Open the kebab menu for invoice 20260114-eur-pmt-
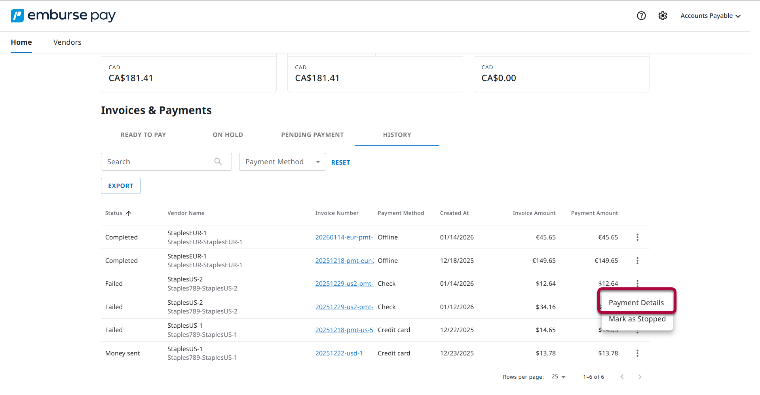The image size is (760, 395). point(637,237)
